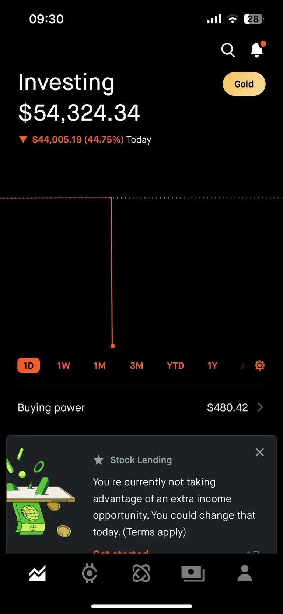
Task: Open chart settings gear icon
Action: click(x=260, y=366)
